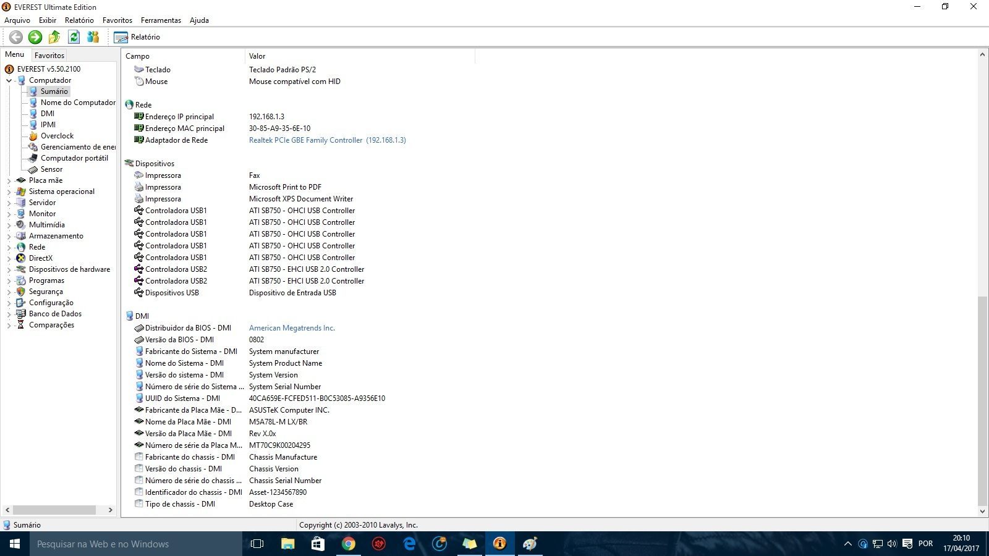Screen dimensions: 989x556
Task: Click the taskbar search box
Action: tap(136, 544)
